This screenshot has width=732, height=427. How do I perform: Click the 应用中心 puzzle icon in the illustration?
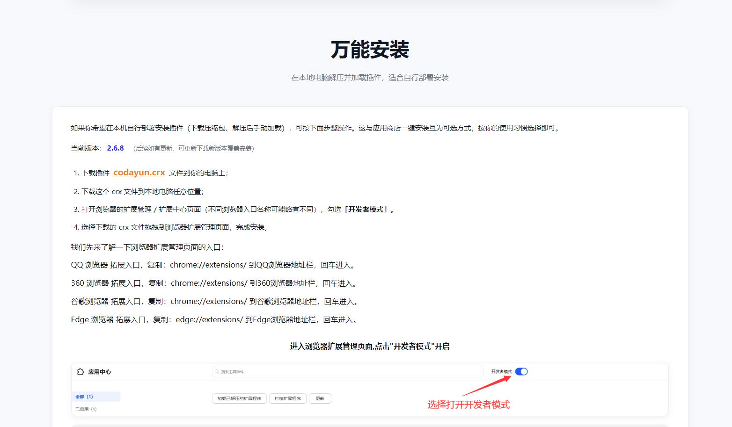81,372
